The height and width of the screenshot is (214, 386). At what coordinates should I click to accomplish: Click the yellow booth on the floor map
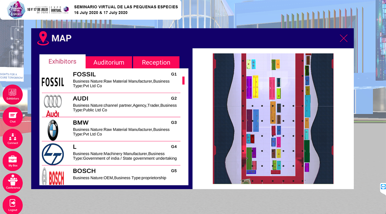[255, 86]
